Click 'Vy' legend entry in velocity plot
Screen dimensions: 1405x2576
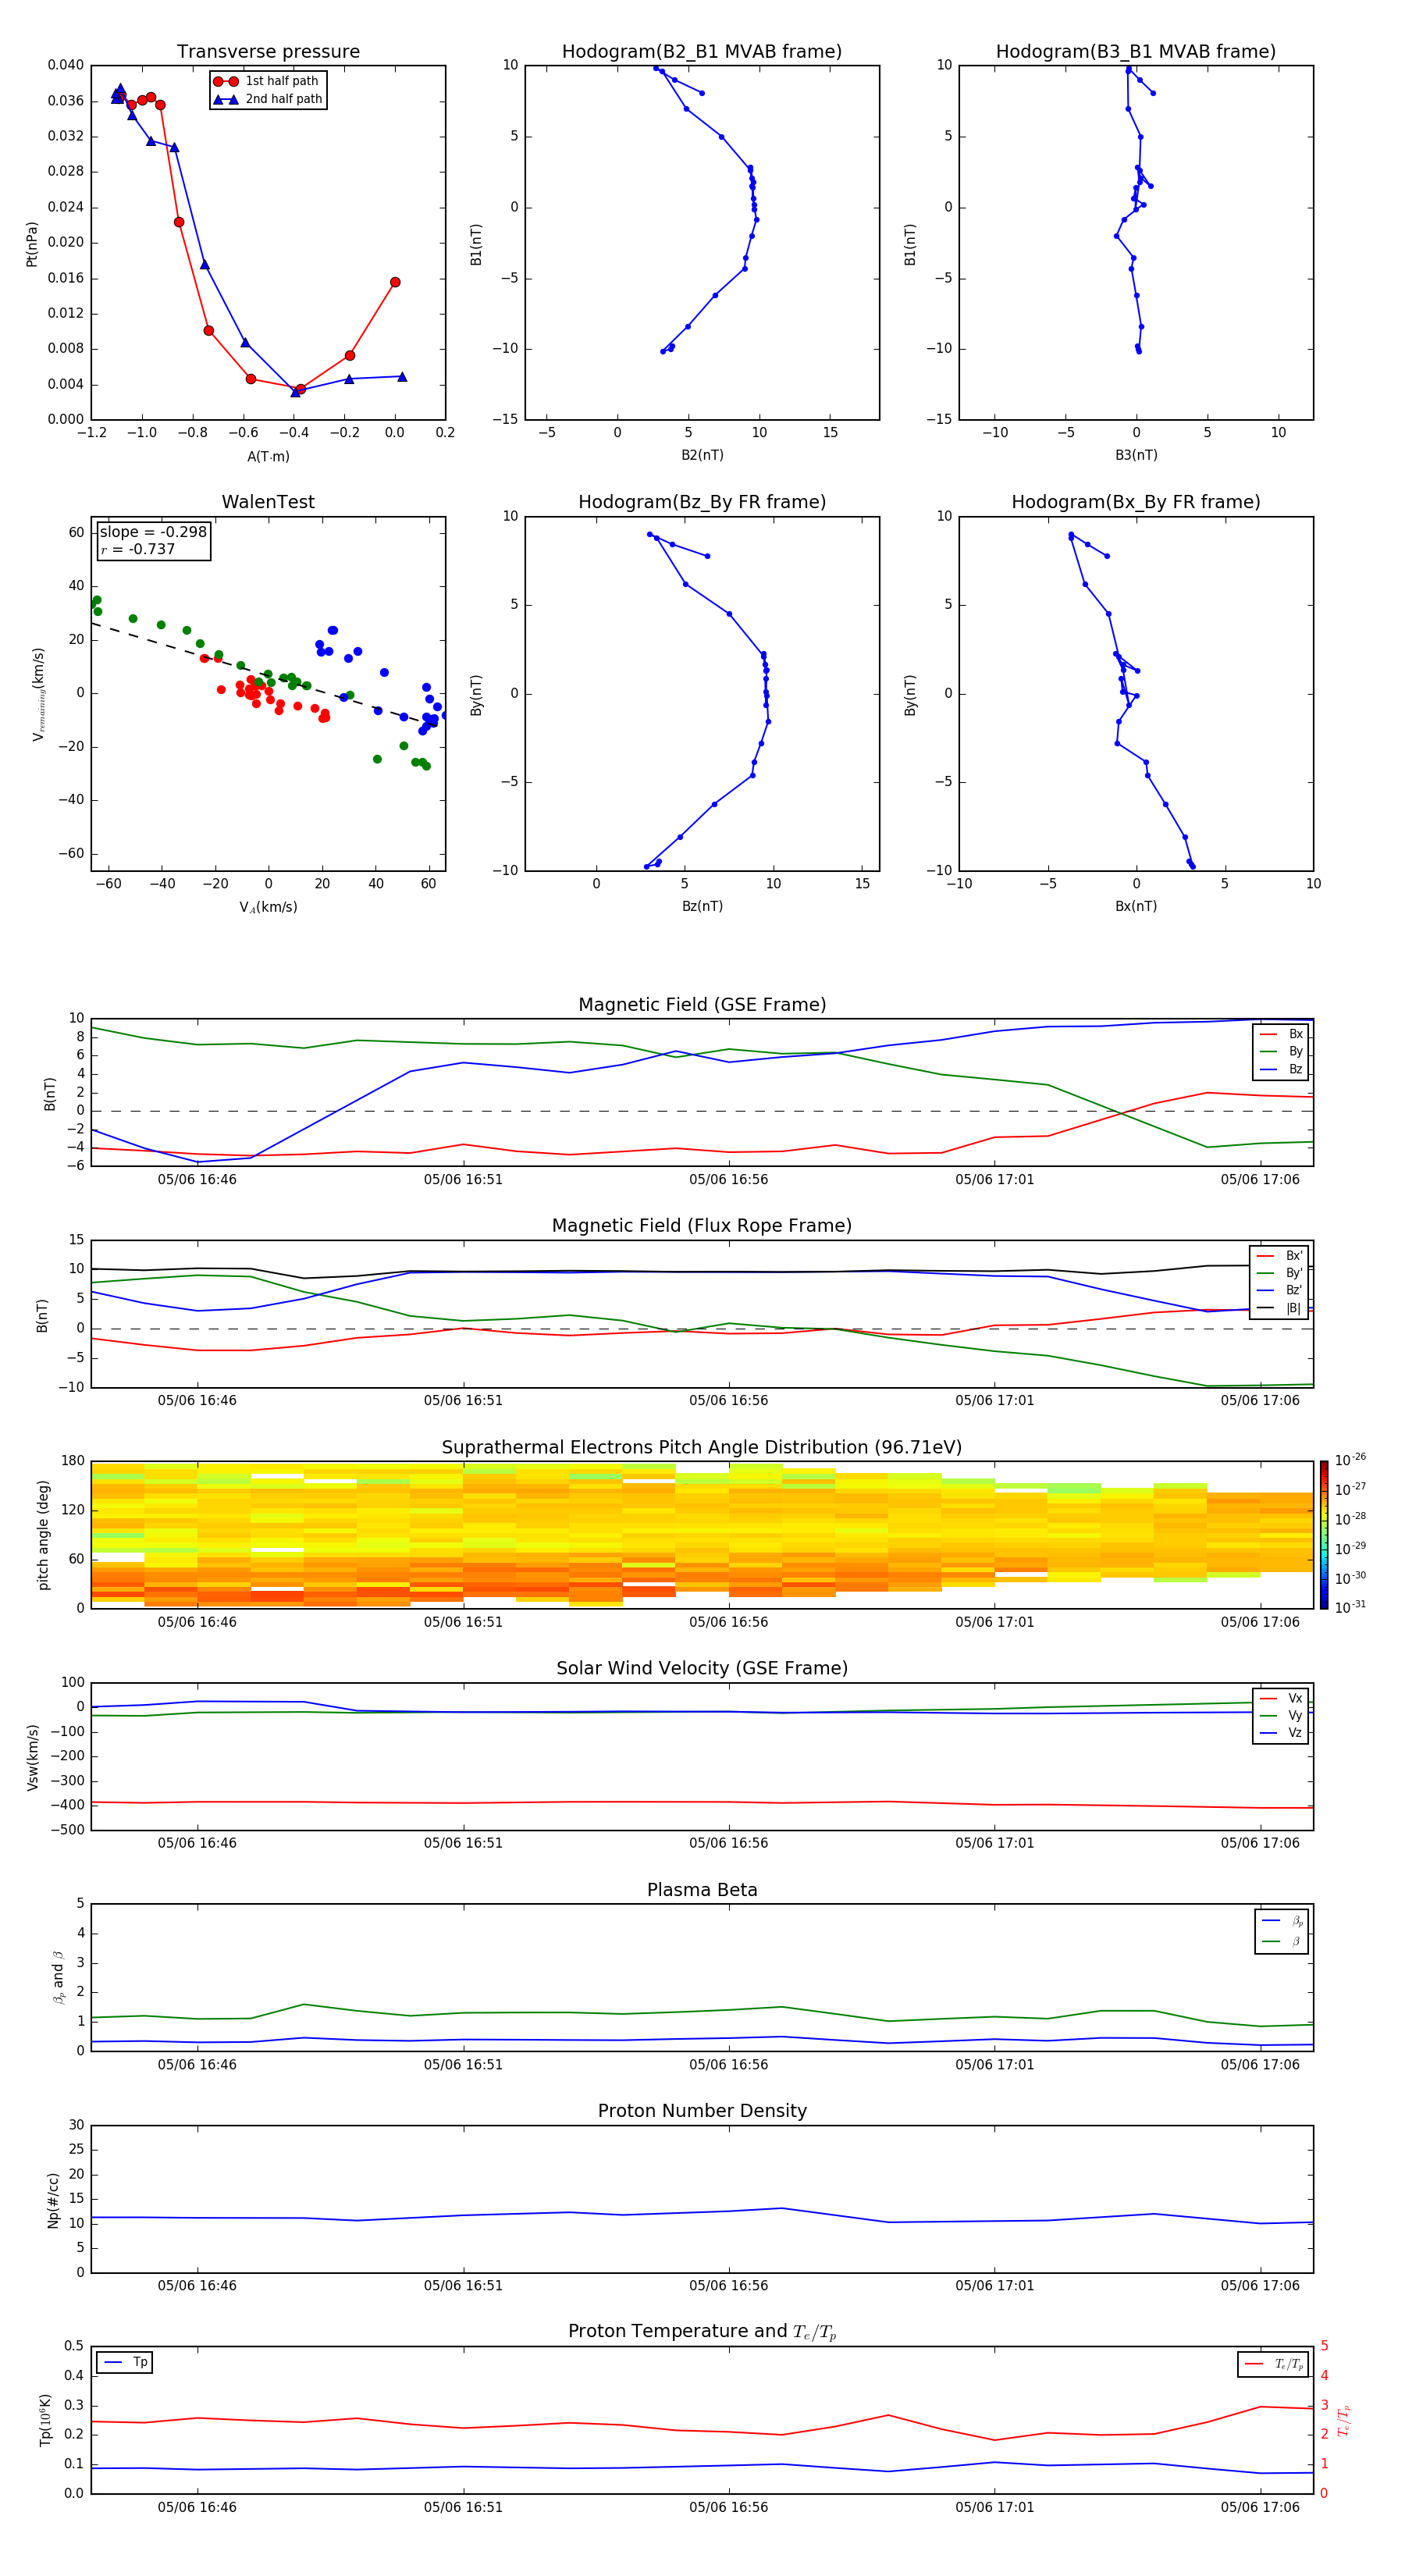pos(1281,1715)
